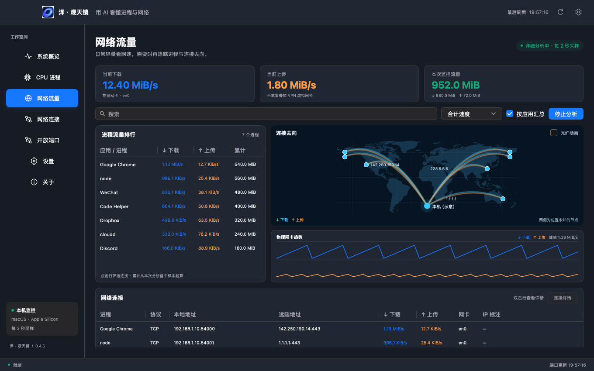This screenshot has width=594, height=371.
Task: Click the 本机 node on world map
Action: 427,206
